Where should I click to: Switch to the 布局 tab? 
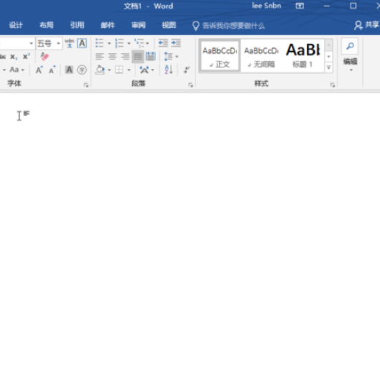click(47, 25)
